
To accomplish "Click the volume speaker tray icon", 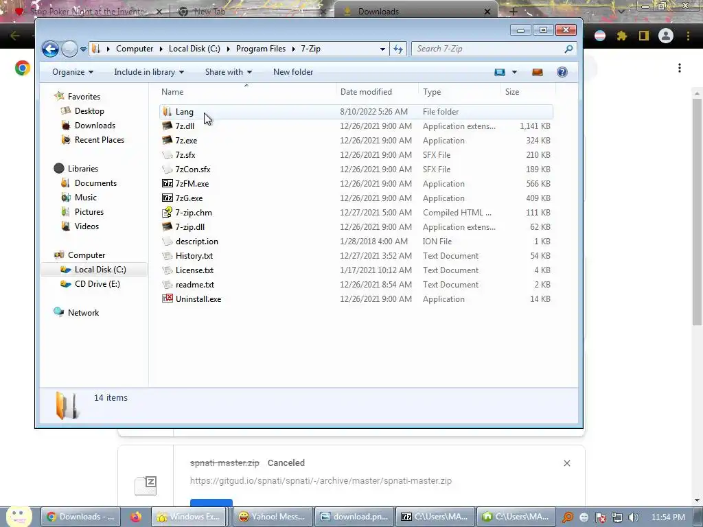I will click(633, 517).
